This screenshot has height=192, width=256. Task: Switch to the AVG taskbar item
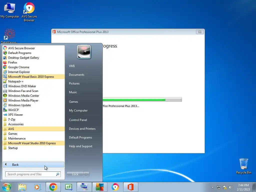coord(99,187)
